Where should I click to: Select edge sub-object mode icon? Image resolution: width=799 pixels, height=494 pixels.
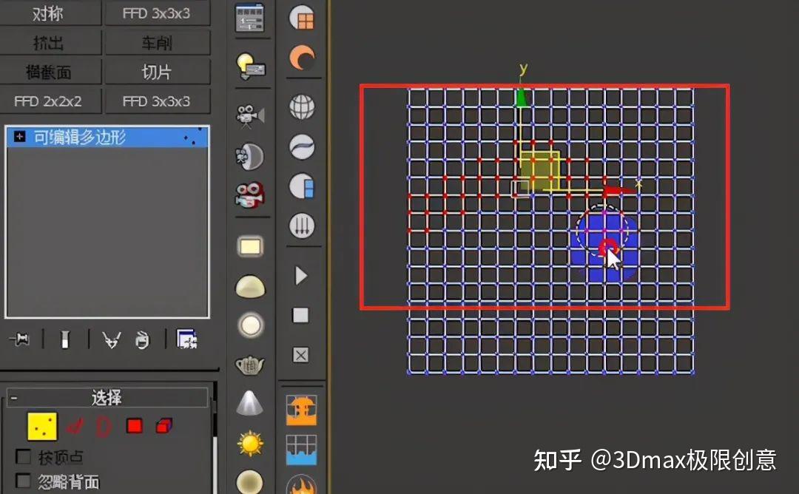click(x=74, y=426)
